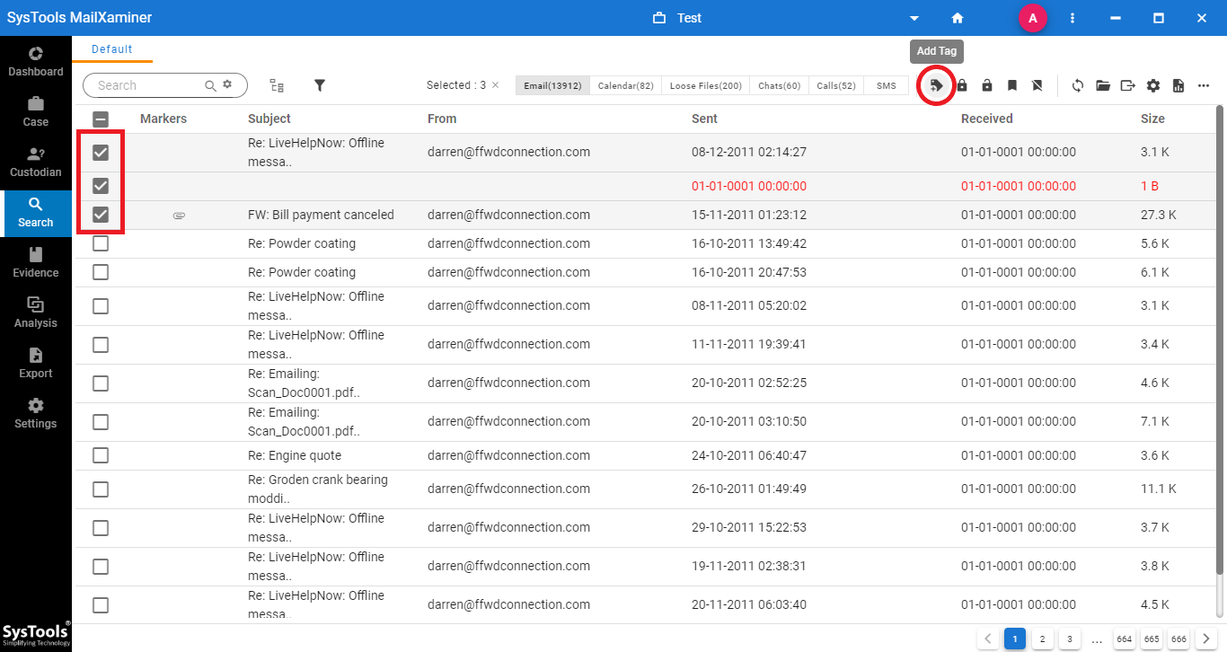The width and height of the screenshot is (1227, 652).
Task: Switch to the Calendar(82) tab
Action: pos(626,85)
